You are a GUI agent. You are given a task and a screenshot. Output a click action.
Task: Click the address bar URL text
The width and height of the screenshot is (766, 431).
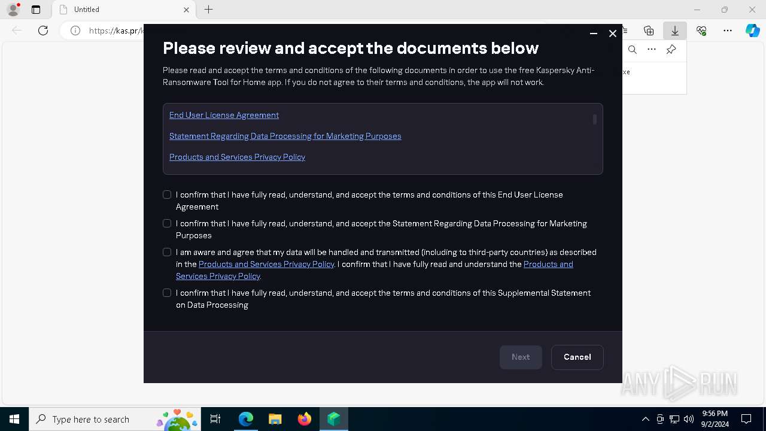click(116, 31)
